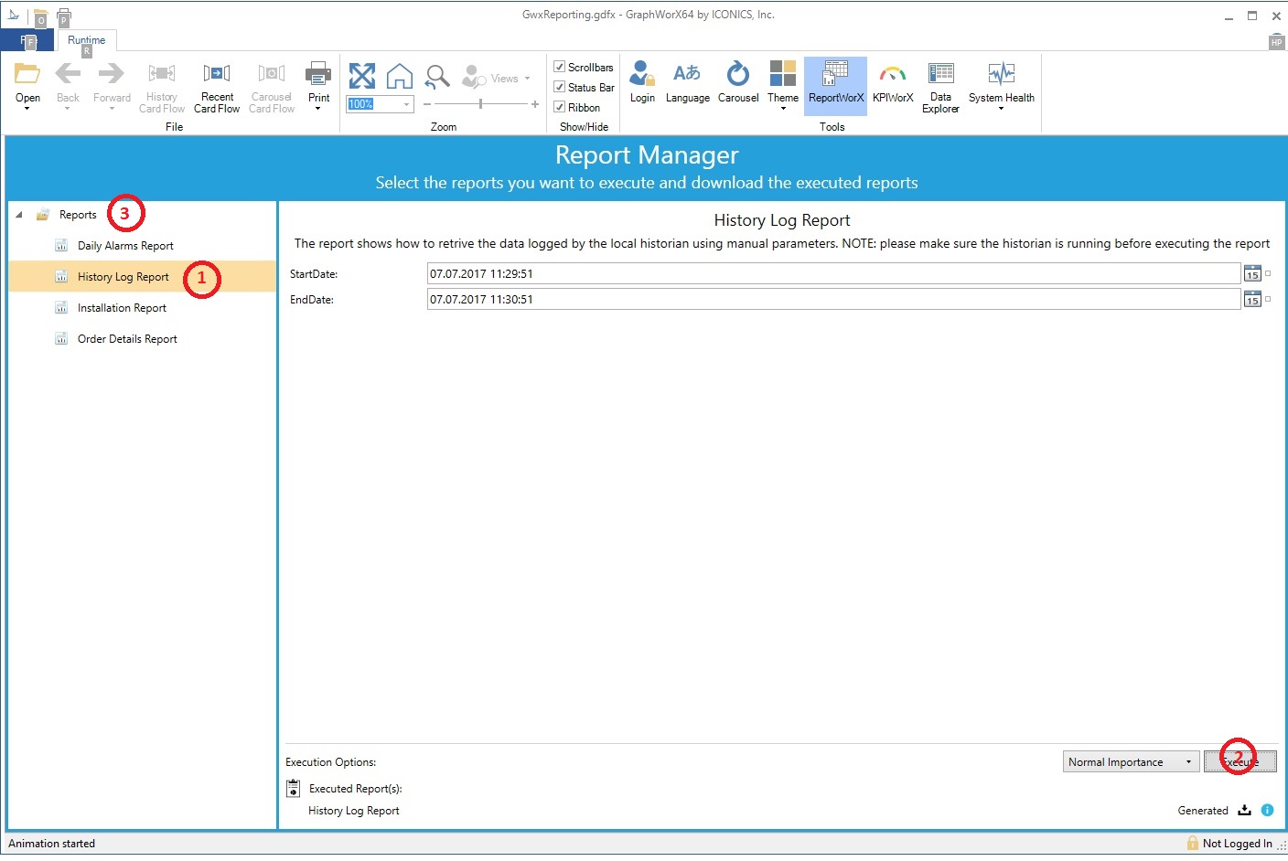The image size is (1288, 861).
Task: Click the printer icon in quick access toolbar
Action: pos(64,16)
